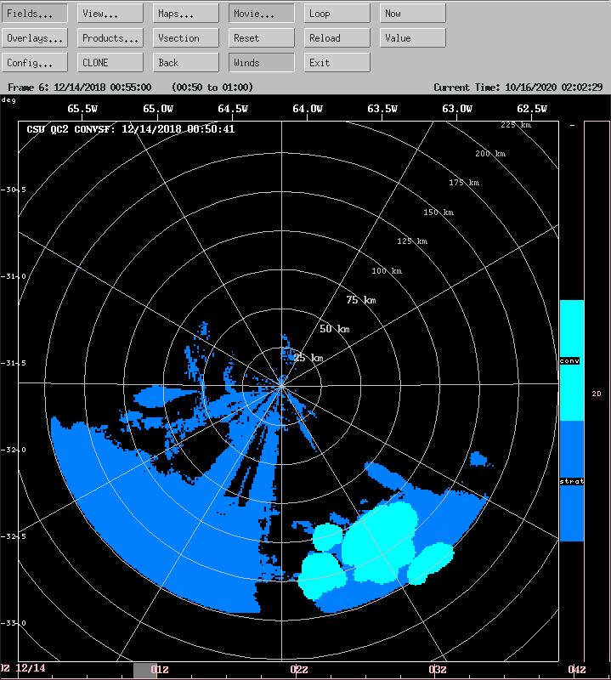This screenshot has height=680, width=611.
Task: Toggle the Winds display
Action: pyautogui.click(x=262, y=63)
